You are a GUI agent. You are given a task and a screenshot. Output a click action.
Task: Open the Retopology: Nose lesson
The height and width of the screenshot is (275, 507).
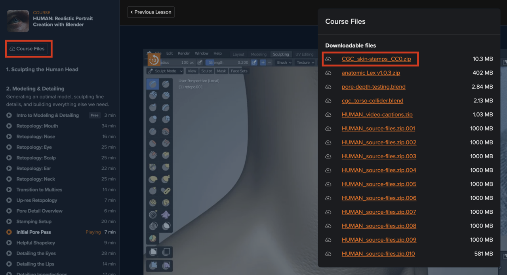tap(36, 137)
